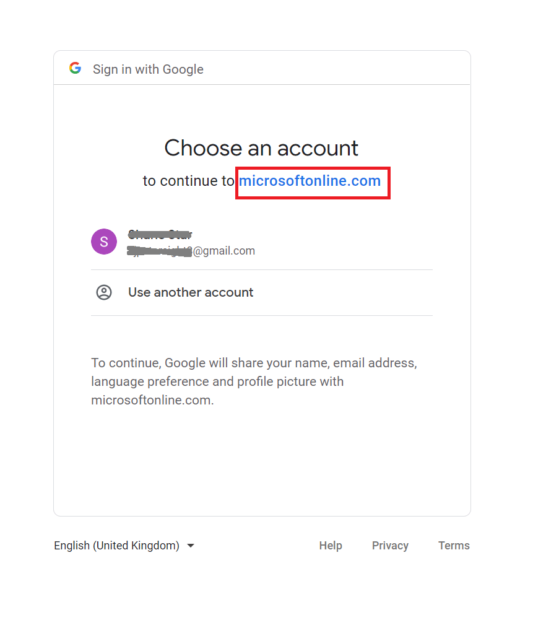The image size is (559, 633).
Task: Open the English (United Kingdom) language selector
Action: tap(117, 546)
